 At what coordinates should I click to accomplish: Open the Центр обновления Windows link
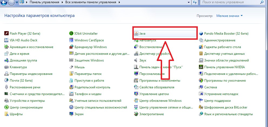click(160, 101)
